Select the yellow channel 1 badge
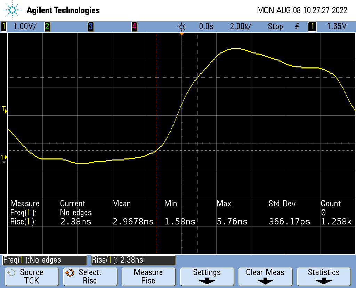This screenshot has height=288, width=356. [x=4, y=26]
